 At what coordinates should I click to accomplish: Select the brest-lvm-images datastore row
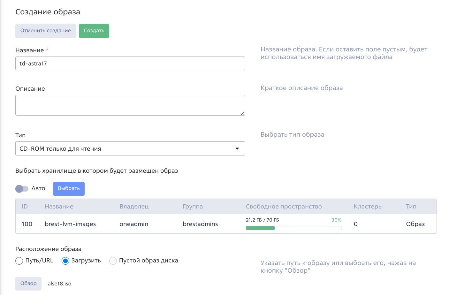click(70, 224)
